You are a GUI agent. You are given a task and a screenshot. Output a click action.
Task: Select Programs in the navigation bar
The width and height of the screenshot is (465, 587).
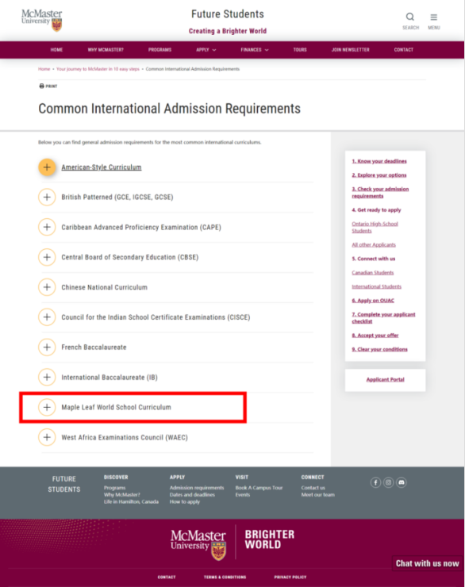click(x=159, y=50)
